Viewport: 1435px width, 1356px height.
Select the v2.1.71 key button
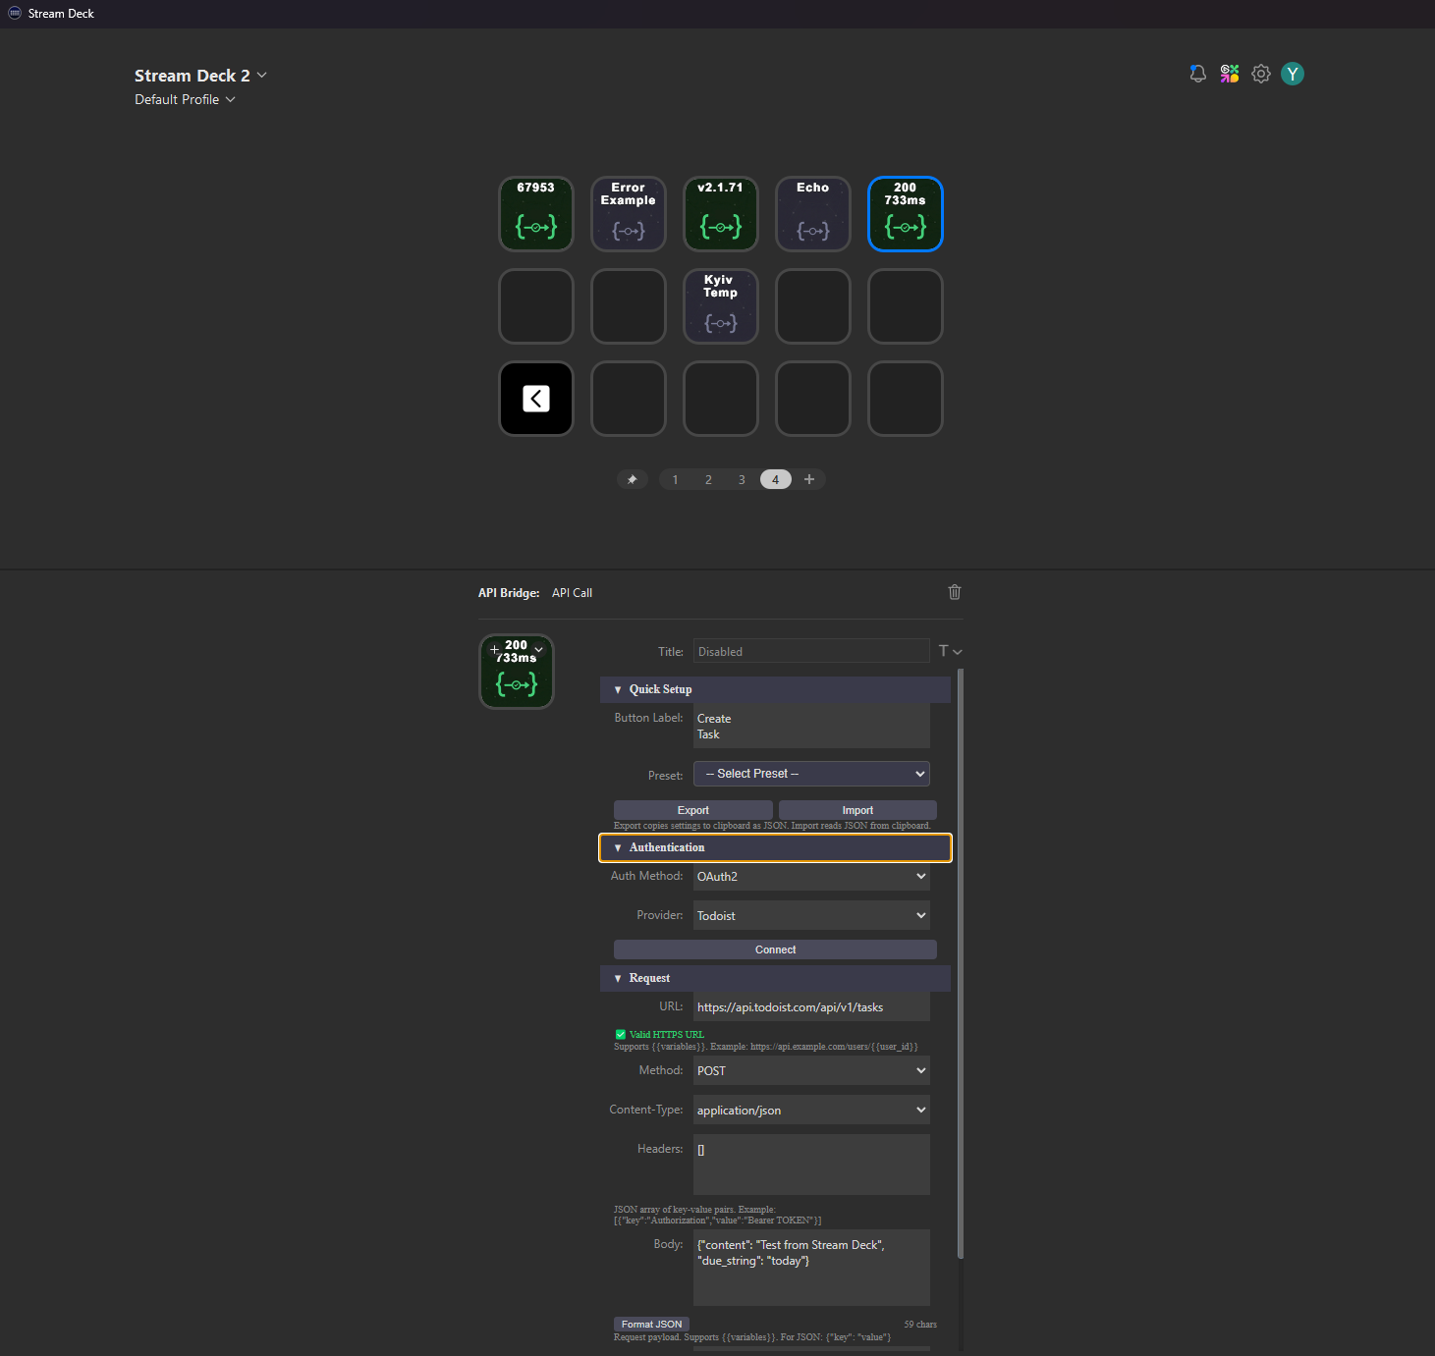pos(721,214)
